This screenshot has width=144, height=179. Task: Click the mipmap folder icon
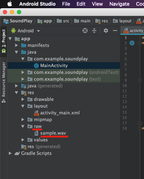30,120
